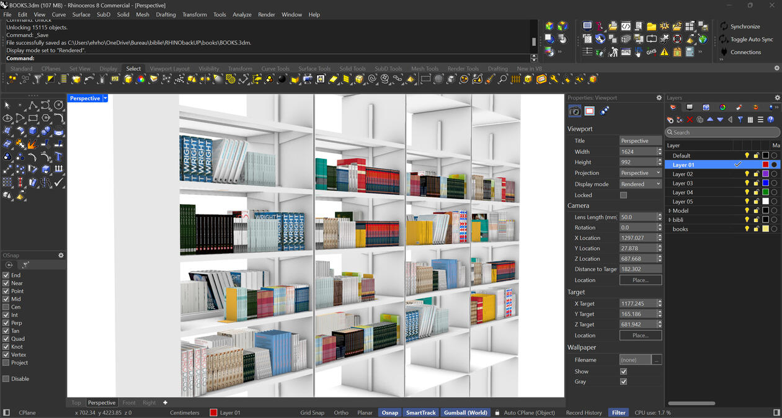
Task: Select the Box solid tool
Action: tap(32, 130)
